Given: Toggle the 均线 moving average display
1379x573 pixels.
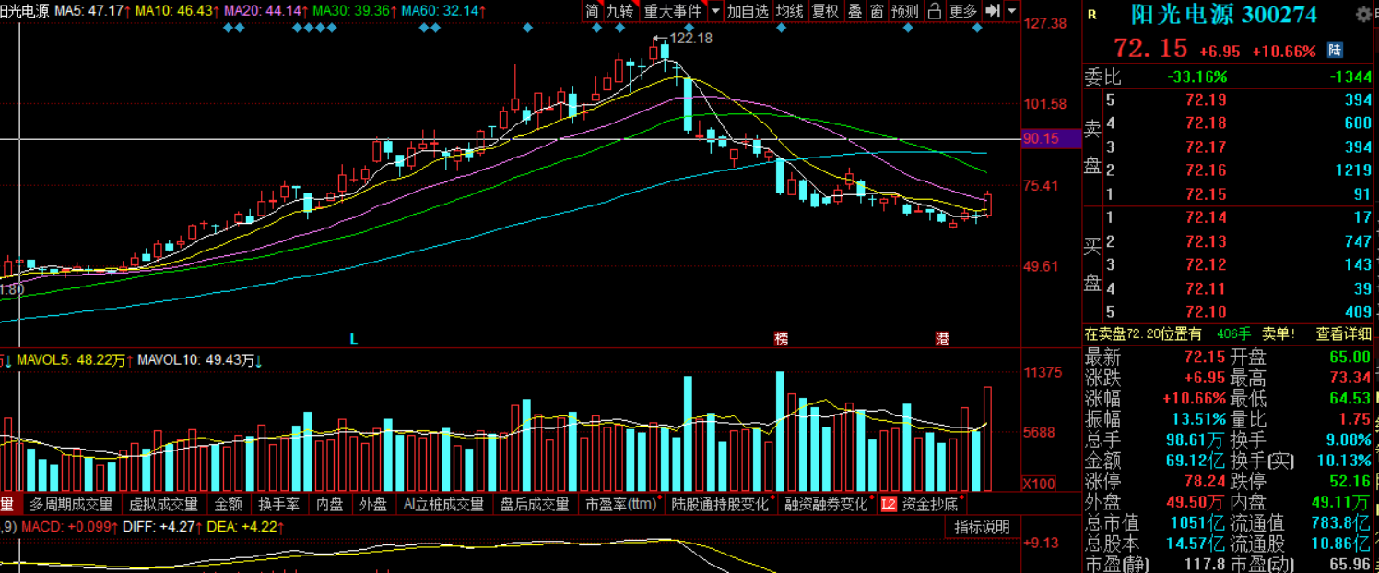Looking at the screenshot, I should pyautogui.click(x=789, y=11).
